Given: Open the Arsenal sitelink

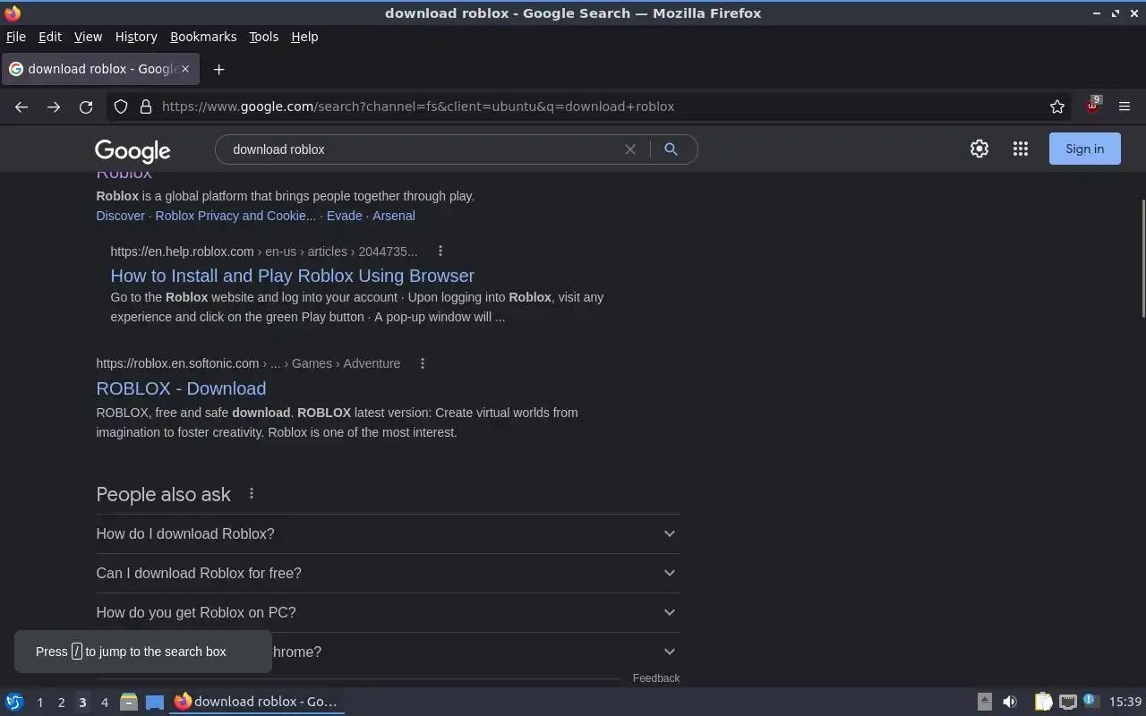Looking at the screenshot, I should (x=393, y=216).
